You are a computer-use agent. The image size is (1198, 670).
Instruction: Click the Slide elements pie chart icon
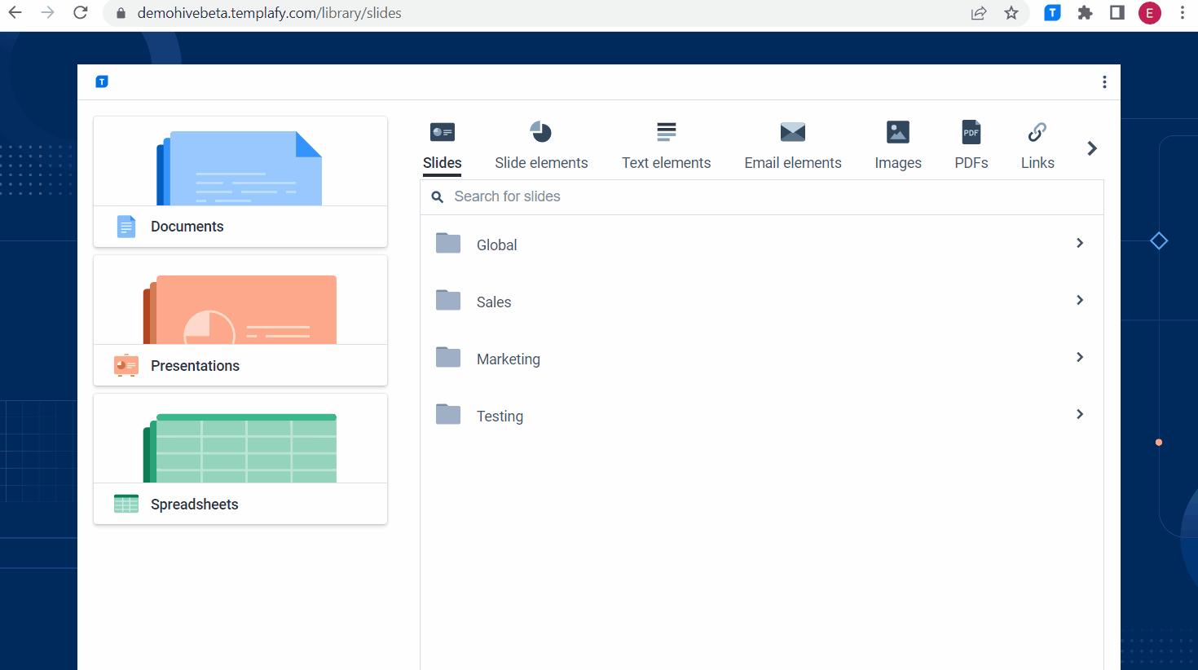tap(541, 132)
